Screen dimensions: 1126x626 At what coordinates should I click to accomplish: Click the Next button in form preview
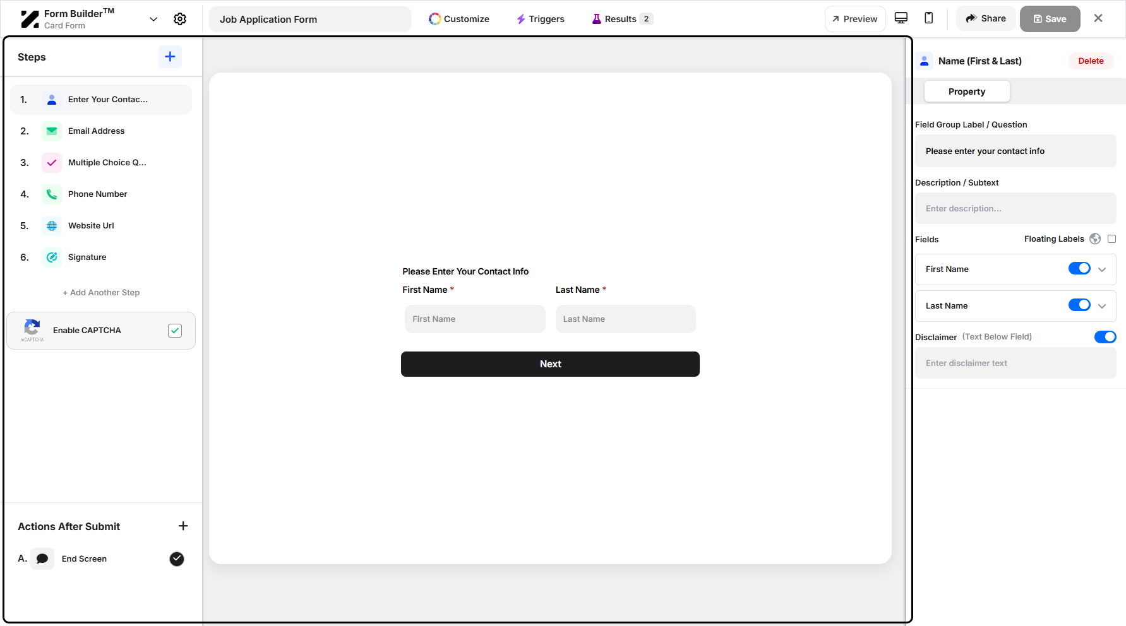(x=550, y=364)
